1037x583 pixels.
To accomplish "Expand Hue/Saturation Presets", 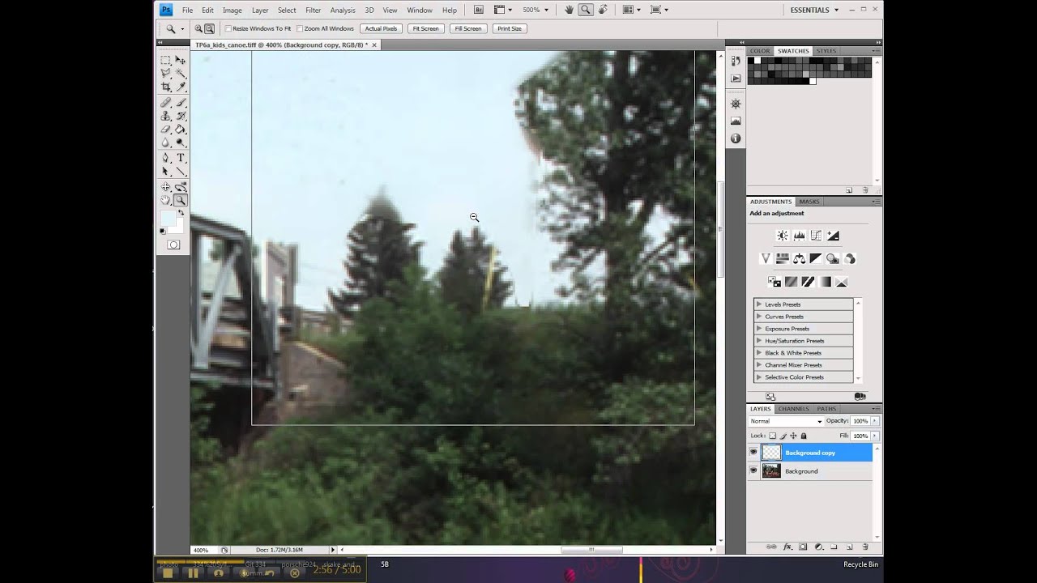I will click(759, 341).
